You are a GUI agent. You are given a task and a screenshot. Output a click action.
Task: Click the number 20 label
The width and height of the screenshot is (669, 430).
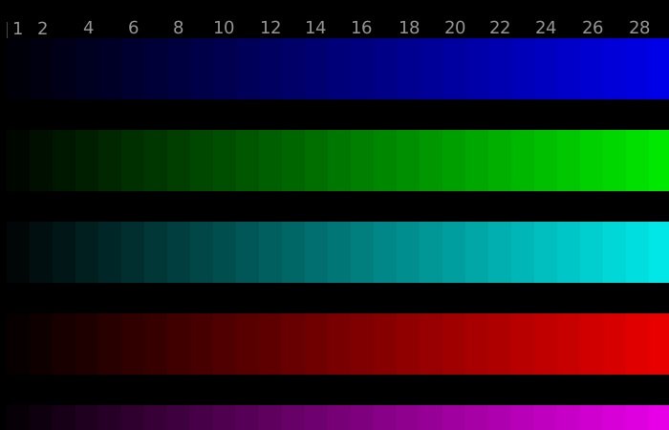point(455,28)
